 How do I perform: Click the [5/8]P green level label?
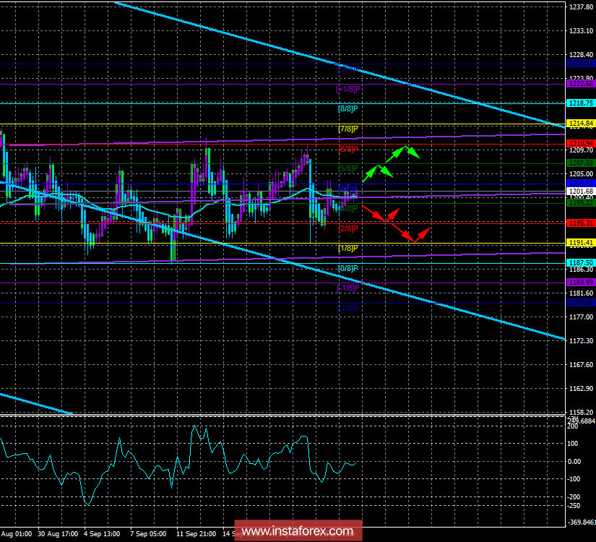348,168
